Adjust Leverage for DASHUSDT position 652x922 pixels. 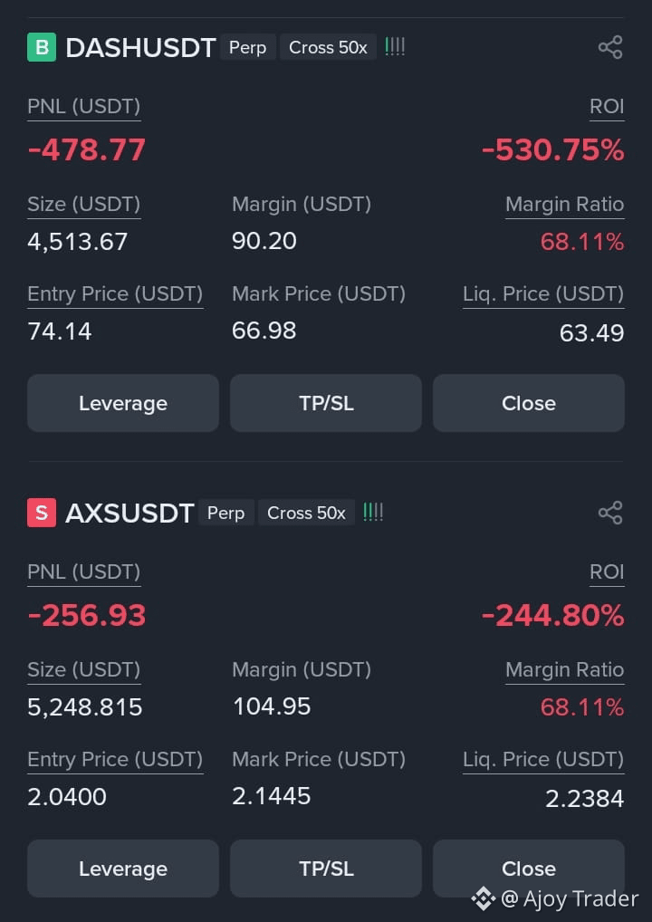point(123,403)
